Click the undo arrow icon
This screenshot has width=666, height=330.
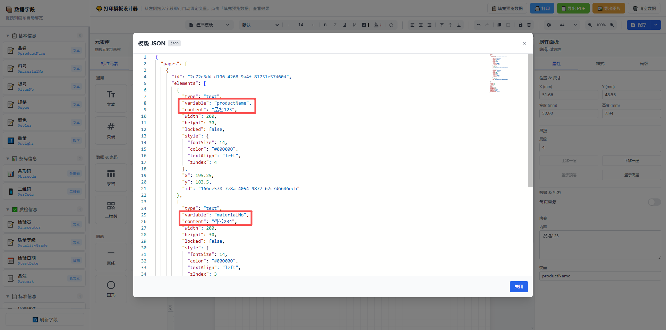click(x=479, y=25)
